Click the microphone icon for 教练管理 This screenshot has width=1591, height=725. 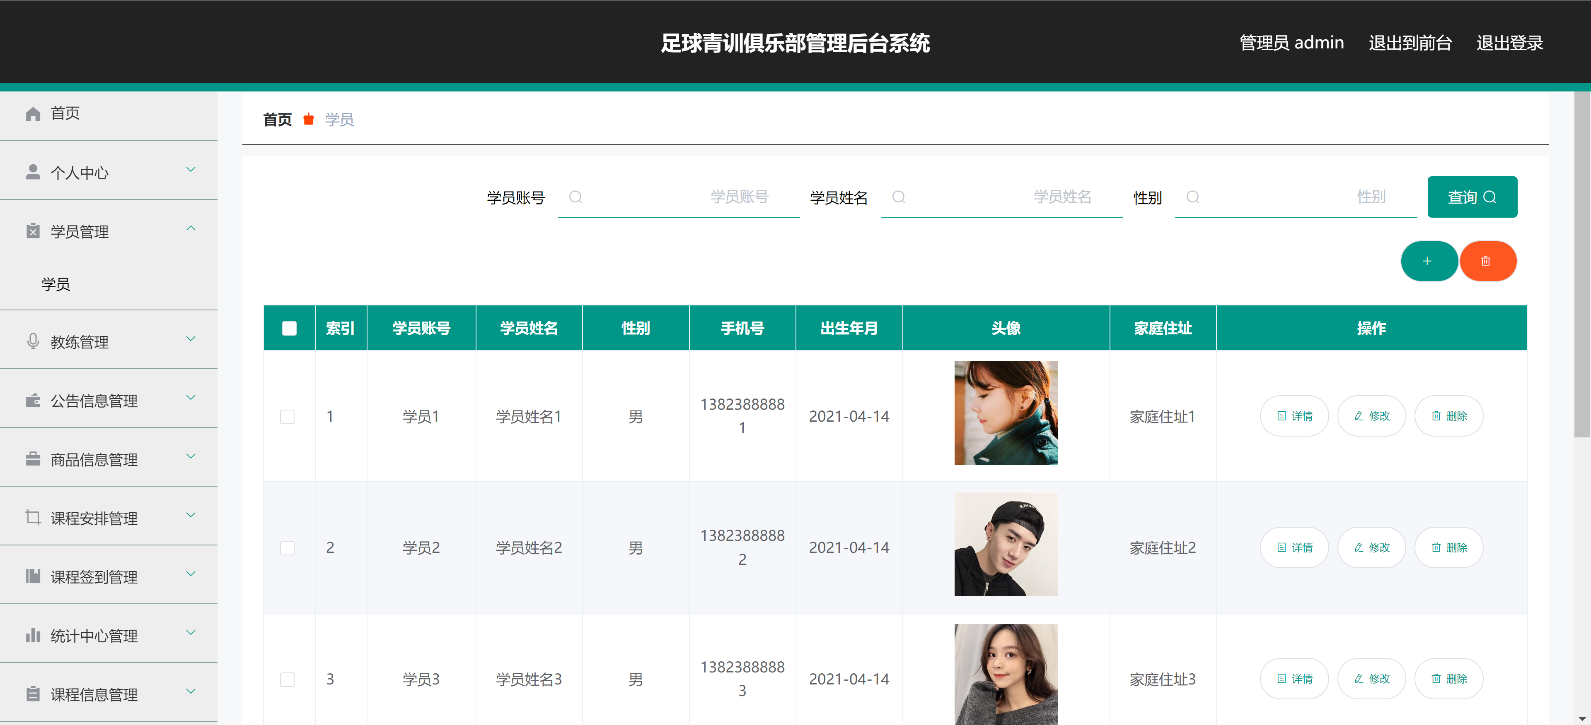point(33,341)
